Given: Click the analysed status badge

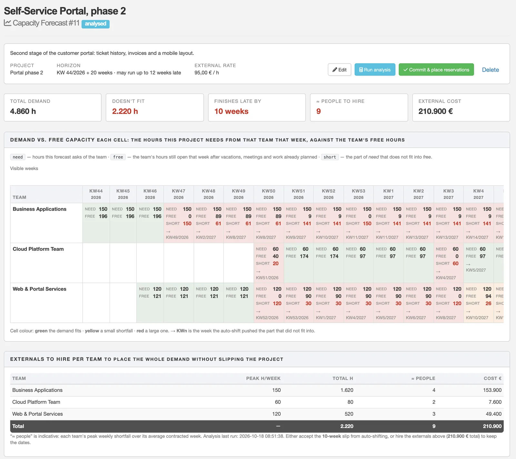Looking at the screenshot, I should (95, 24).
